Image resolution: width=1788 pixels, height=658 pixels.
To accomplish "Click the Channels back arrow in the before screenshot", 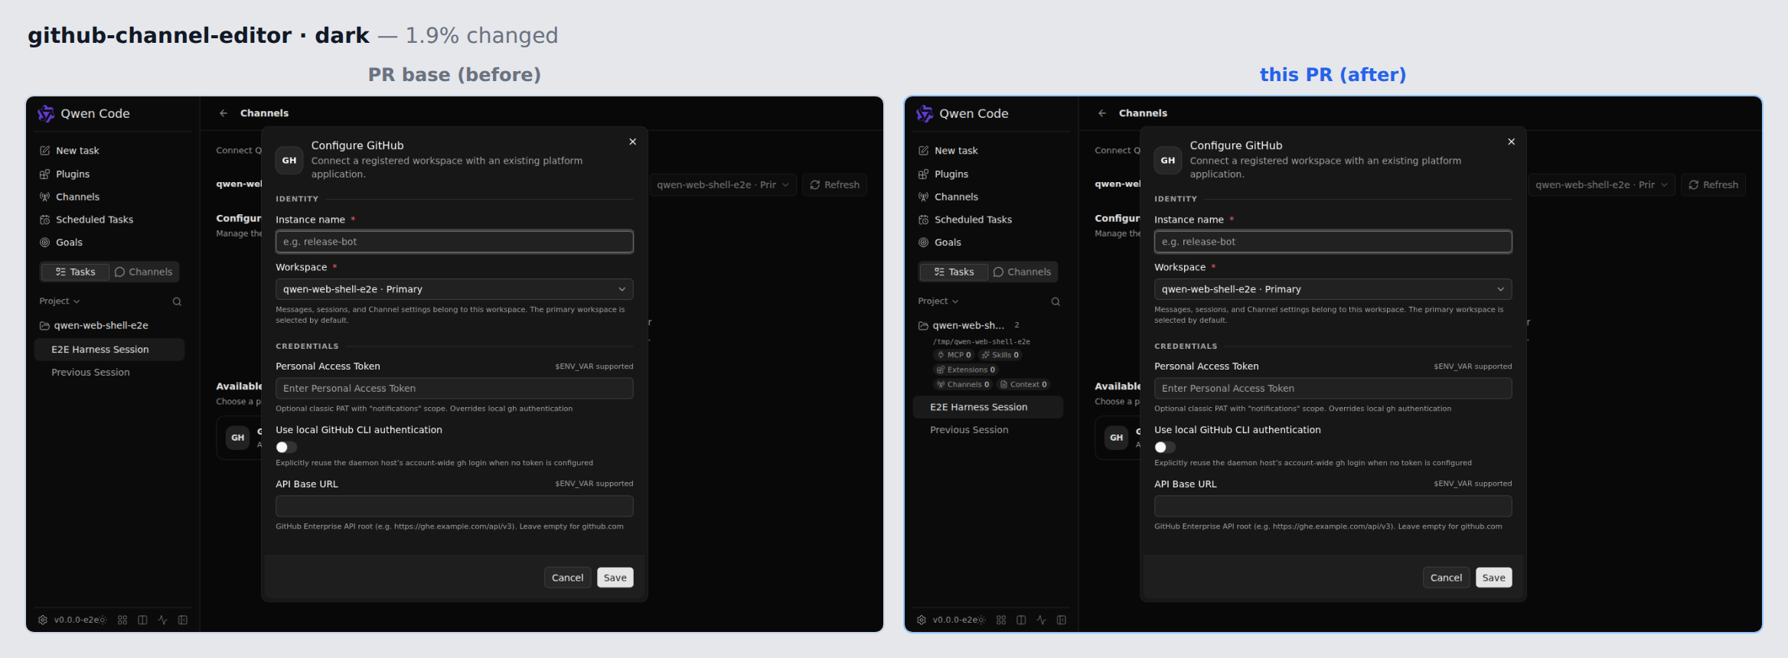I will coord(223,113).
